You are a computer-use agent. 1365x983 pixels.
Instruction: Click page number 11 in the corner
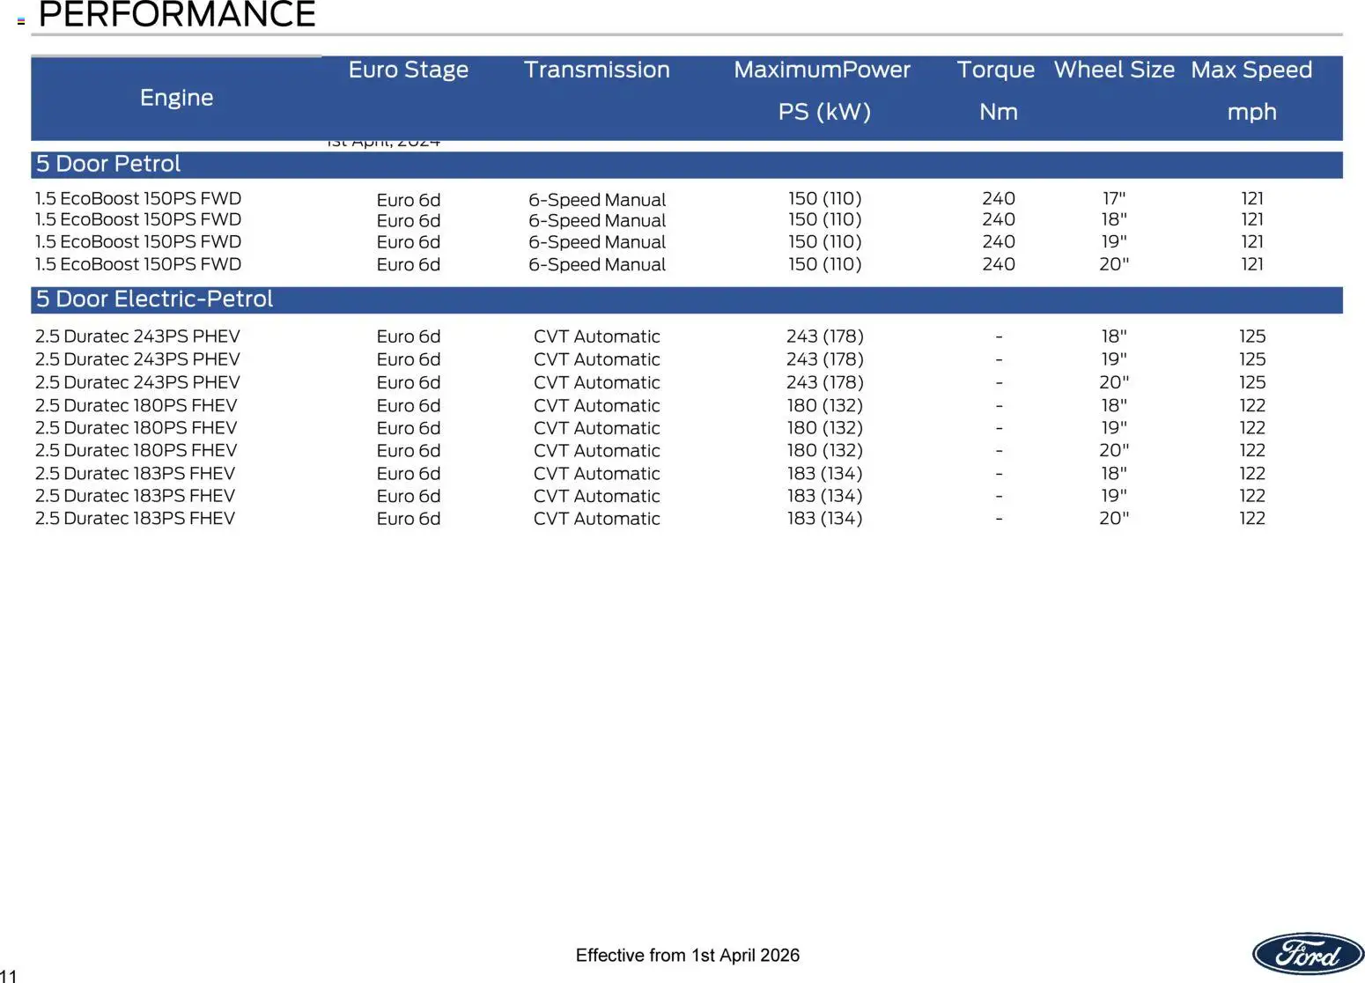click(x=9, y=975)
